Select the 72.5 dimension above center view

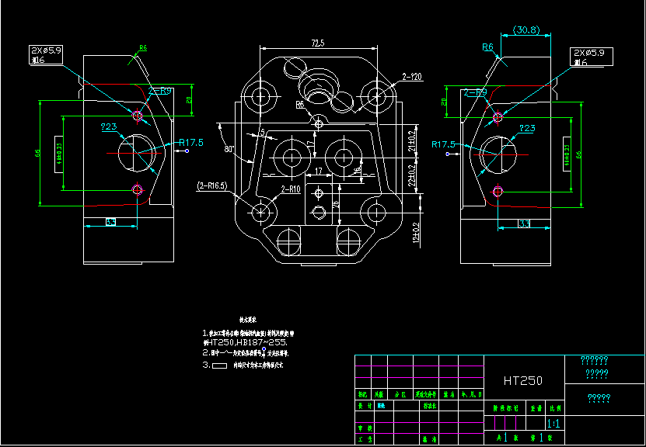pos(317,42)
